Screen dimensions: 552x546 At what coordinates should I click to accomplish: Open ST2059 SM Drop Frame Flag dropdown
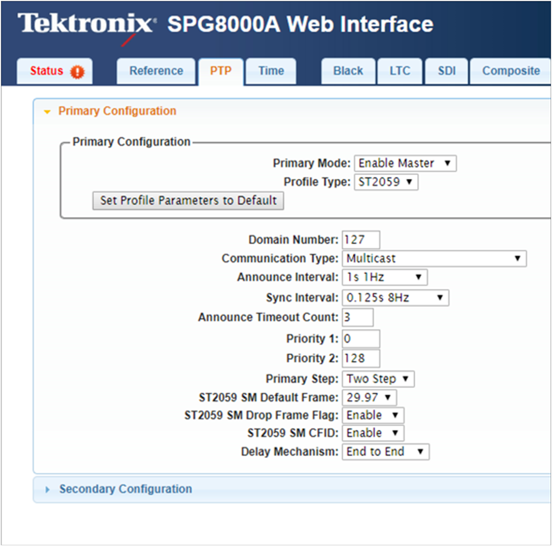click(x=373, y=415)
